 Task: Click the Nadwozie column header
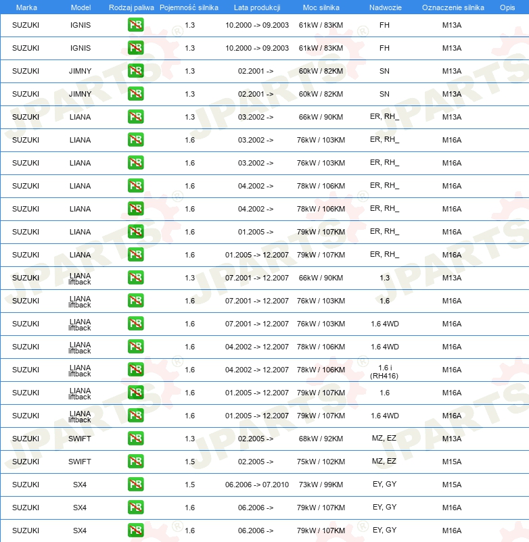385,7
